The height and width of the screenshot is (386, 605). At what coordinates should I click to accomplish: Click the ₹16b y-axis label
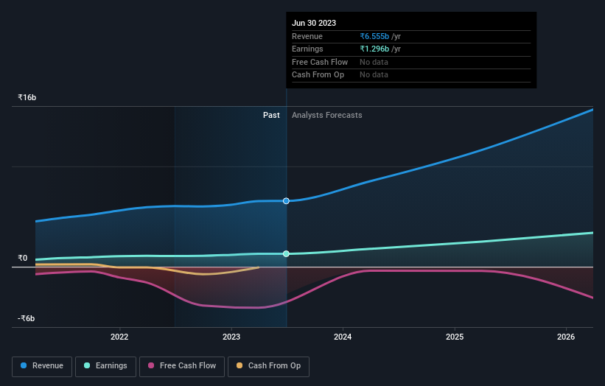(27, 97)
